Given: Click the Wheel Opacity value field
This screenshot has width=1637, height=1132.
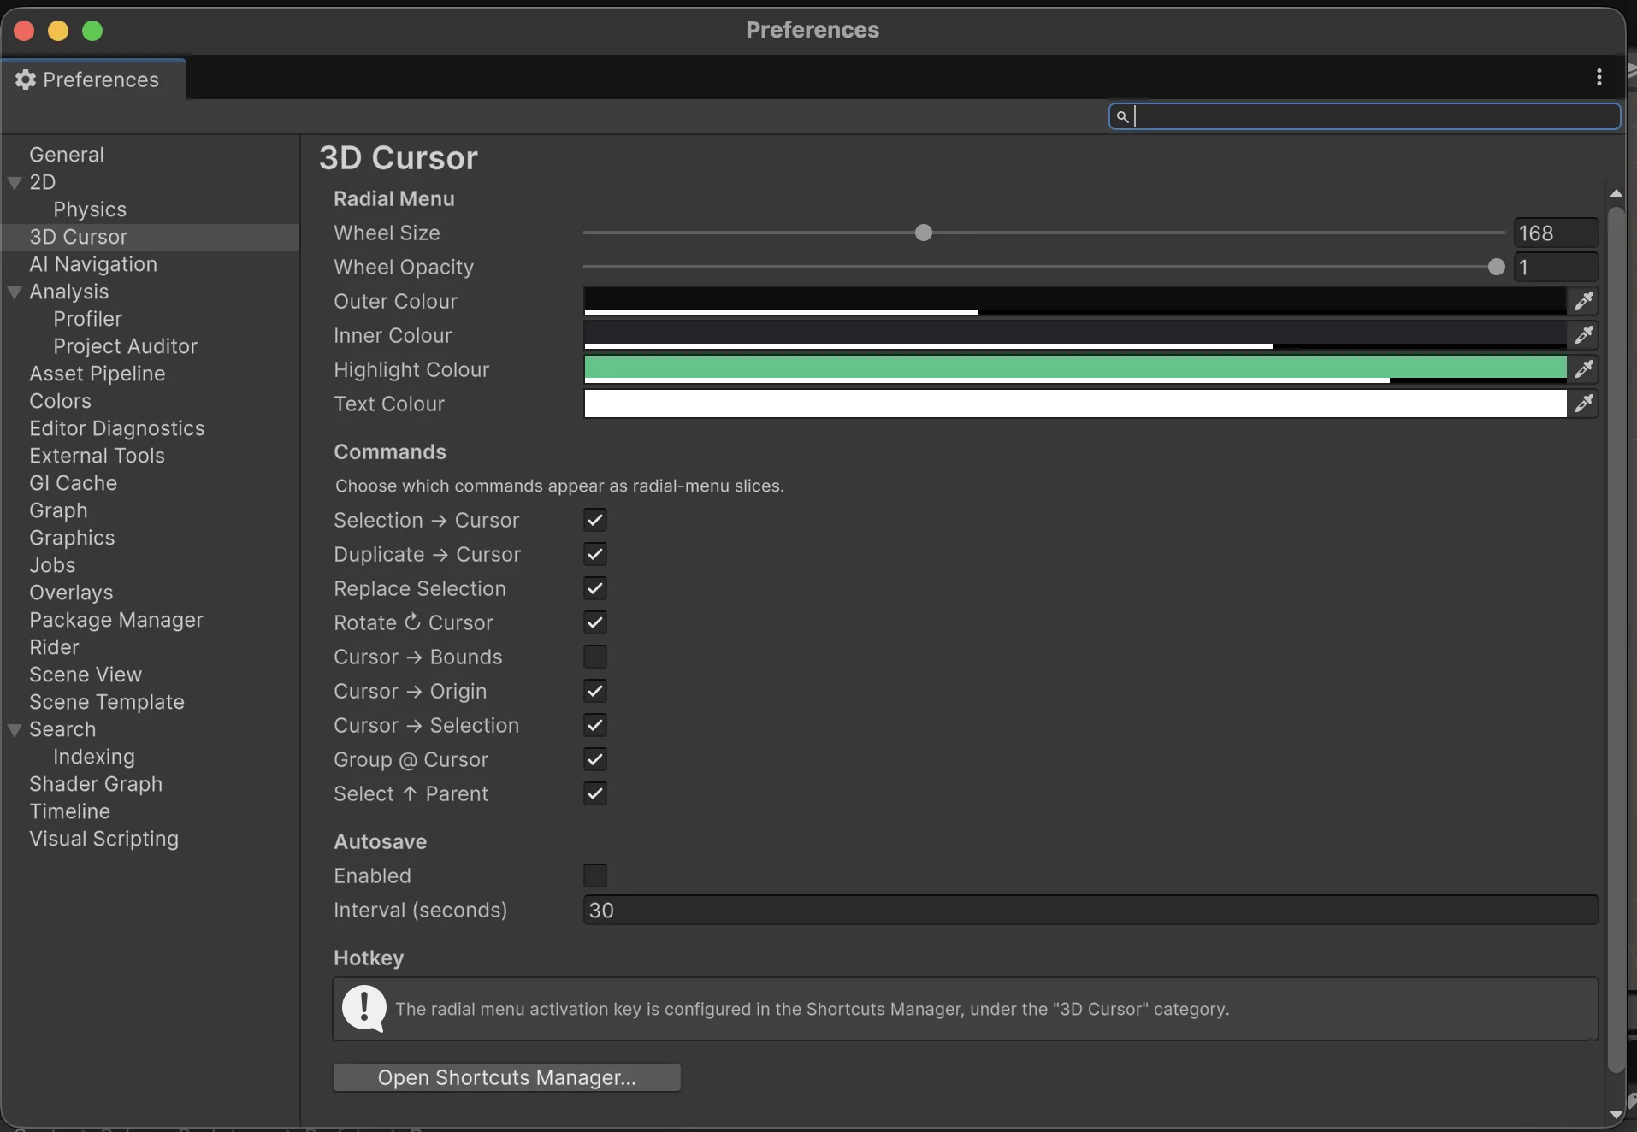Looking at the screenshot, I should pyautogui.click(x=1555, y=267).
